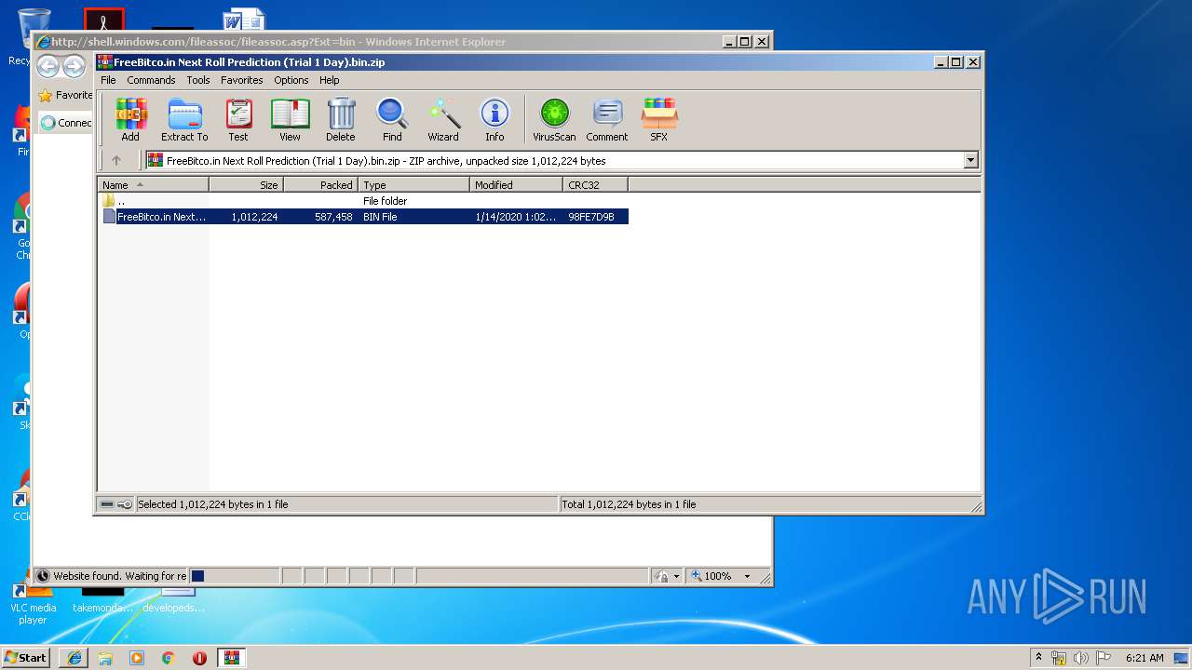This screenshot has width=1192, height=670.
Task: Click the drive key status bar icon
Action: [x=116, y=504]
